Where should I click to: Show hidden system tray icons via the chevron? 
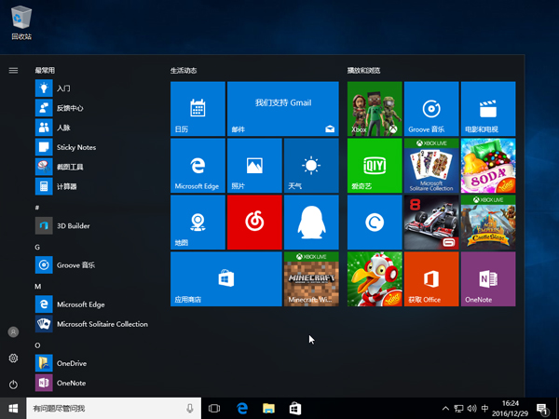[x=444, y=409]
